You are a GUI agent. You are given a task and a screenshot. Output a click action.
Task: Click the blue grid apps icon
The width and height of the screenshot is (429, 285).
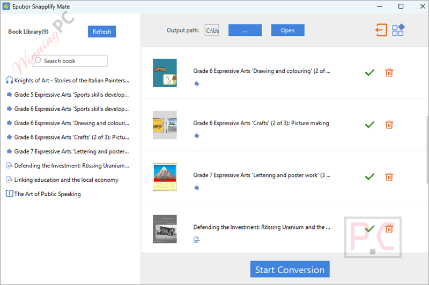(398, 30)
